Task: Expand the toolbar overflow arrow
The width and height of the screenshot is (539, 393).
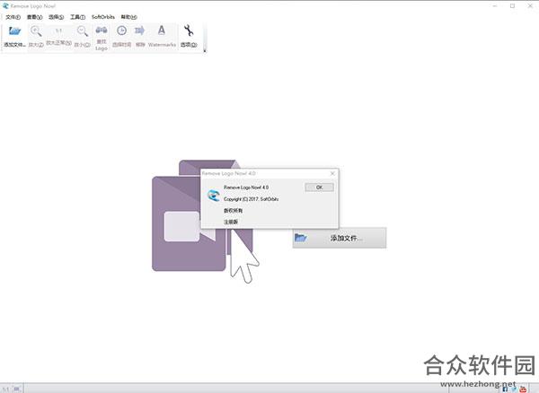Action: [x=205, y=51]
